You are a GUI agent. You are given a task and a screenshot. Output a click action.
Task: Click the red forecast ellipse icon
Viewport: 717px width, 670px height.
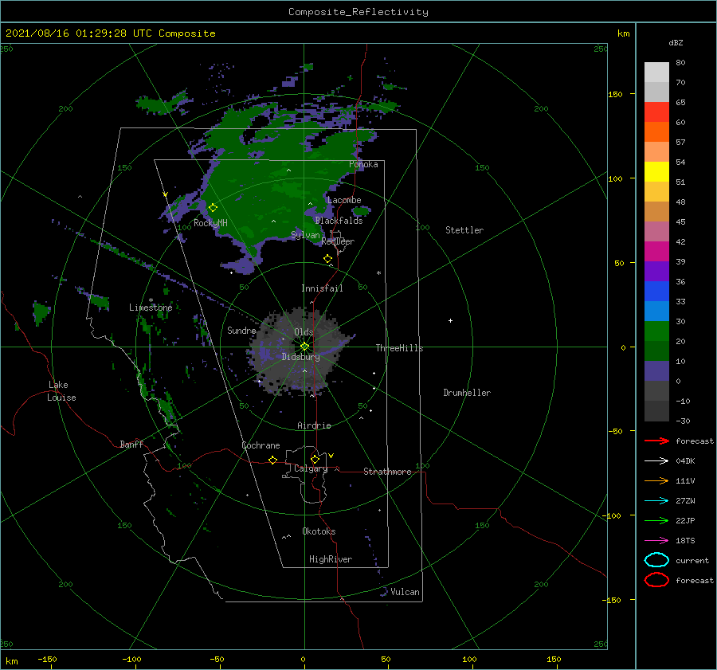656,580
